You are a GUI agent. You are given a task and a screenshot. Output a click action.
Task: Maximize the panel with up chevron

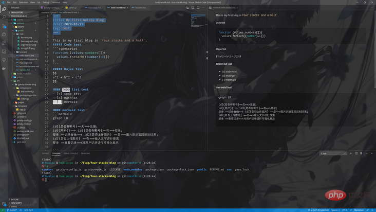367,153
